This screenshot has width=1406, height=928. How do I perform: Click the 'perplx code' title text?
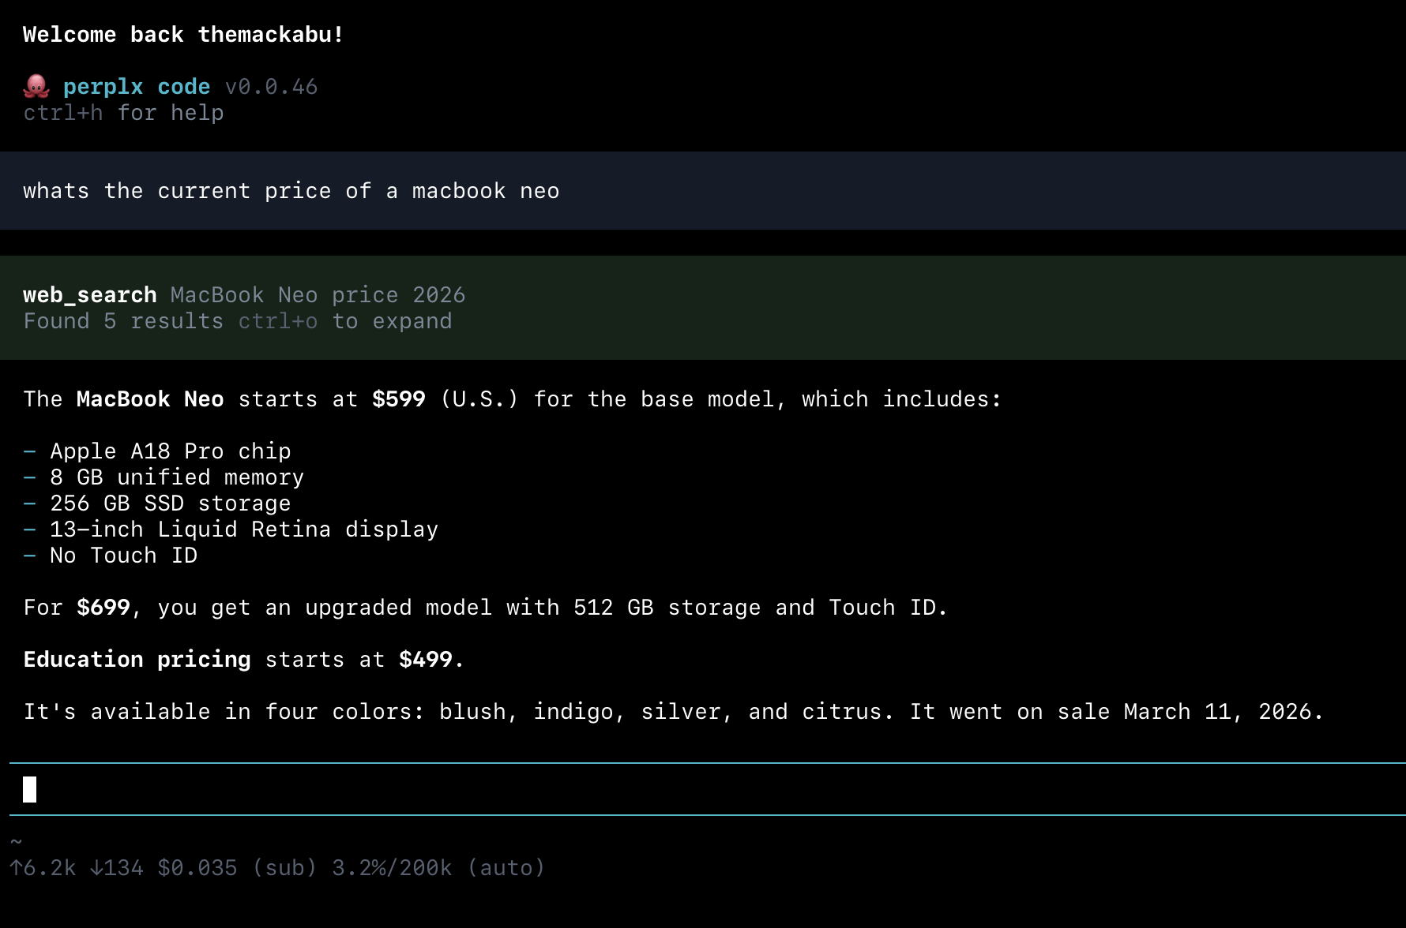point(137,87)
